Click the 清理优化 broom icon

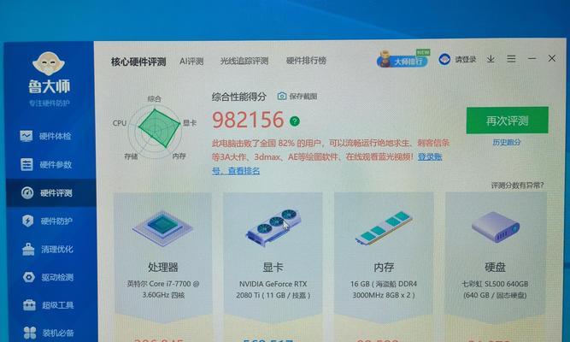click(x=28, y=249)
